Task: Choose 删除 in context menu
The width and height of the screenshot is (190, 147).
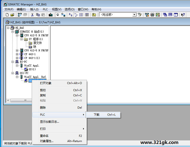Action: (x=60, y=108)
